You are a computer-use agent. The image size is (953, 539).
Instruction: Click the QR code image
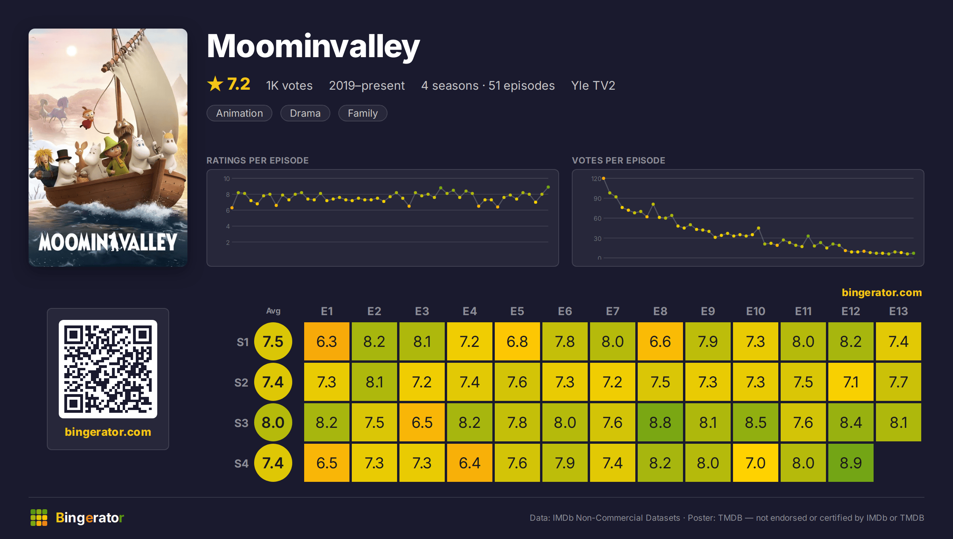click(108, 369)
